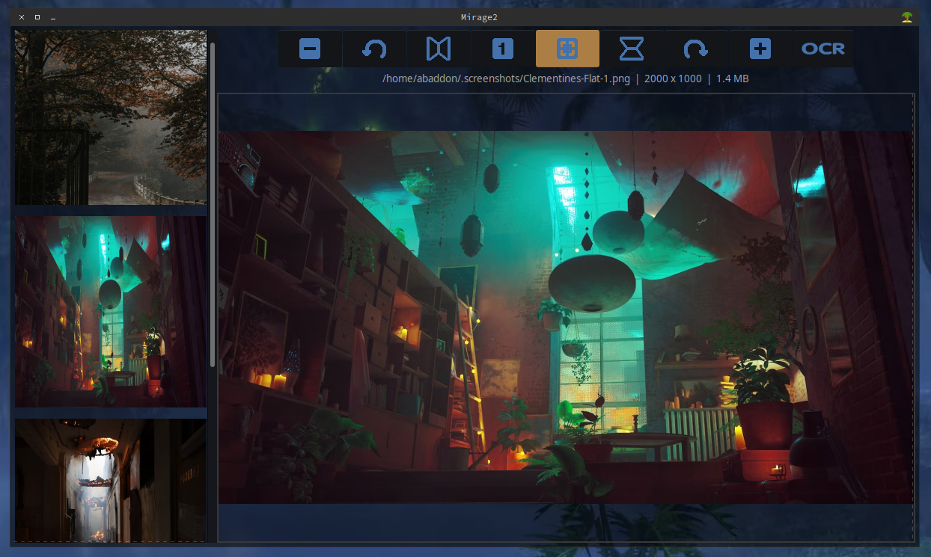This screenshot has width=931, height=557.
Task: Open the foggy forest path thumbnail
Action: (111, 117)
